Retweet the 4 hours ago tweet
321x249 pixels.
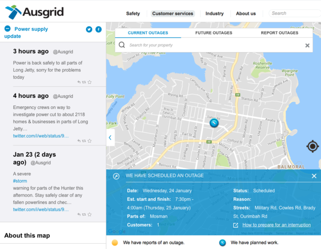(x=84, y=141)
